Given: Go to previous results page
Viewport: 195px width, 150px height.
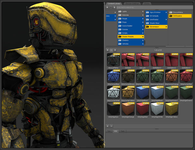Looking at the screenshot, I should pyautogui.click(x=108, y=50).
